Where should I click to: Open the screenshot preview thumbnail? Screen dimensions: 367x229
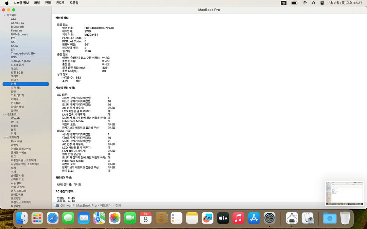345,194
